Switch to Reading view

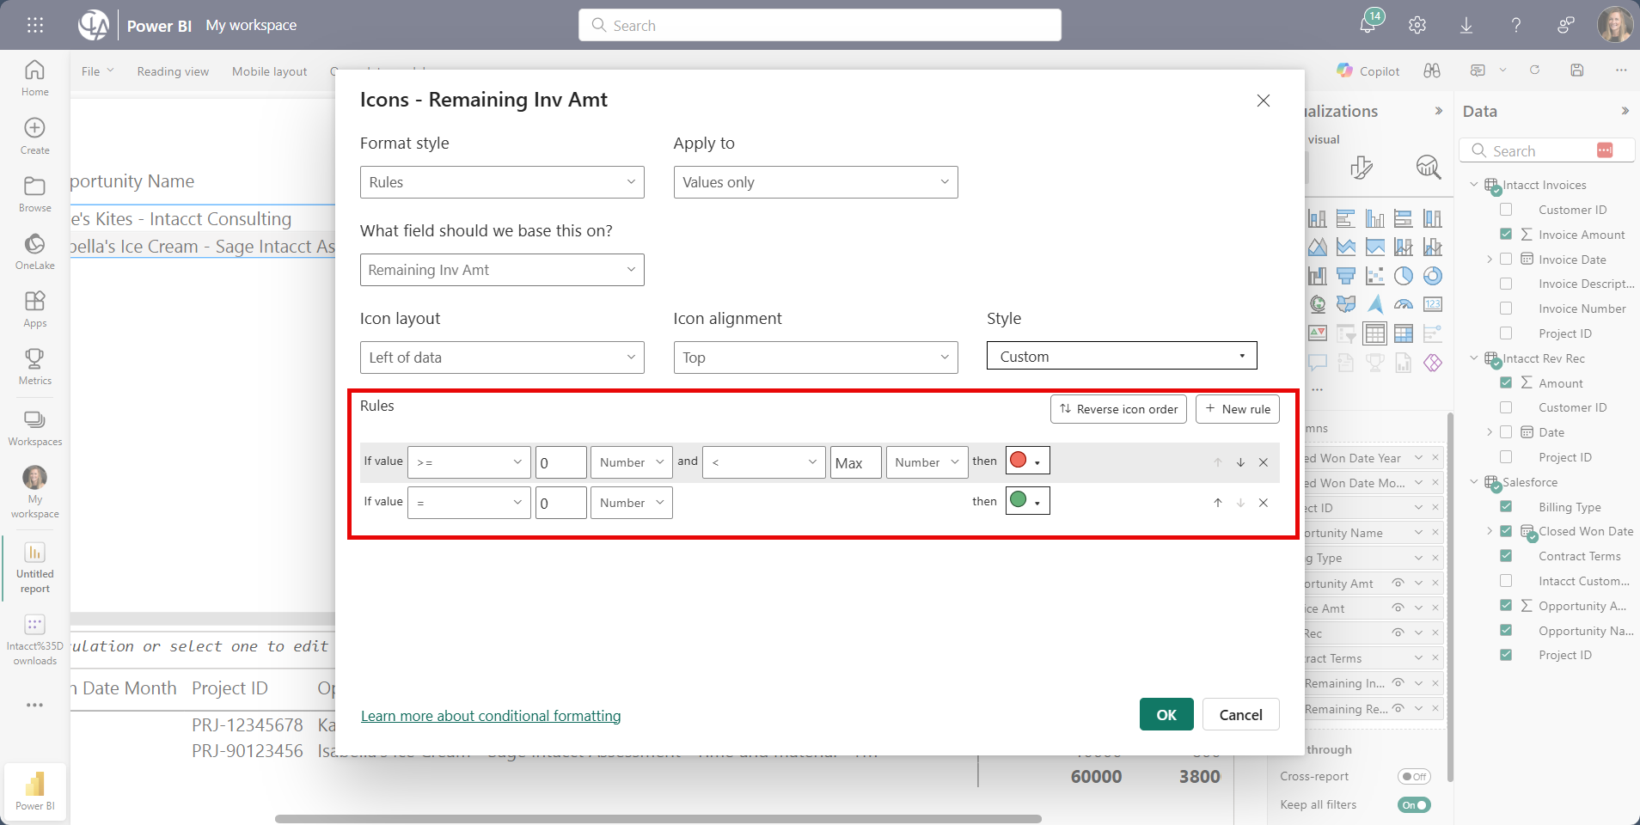coord(173,71)
